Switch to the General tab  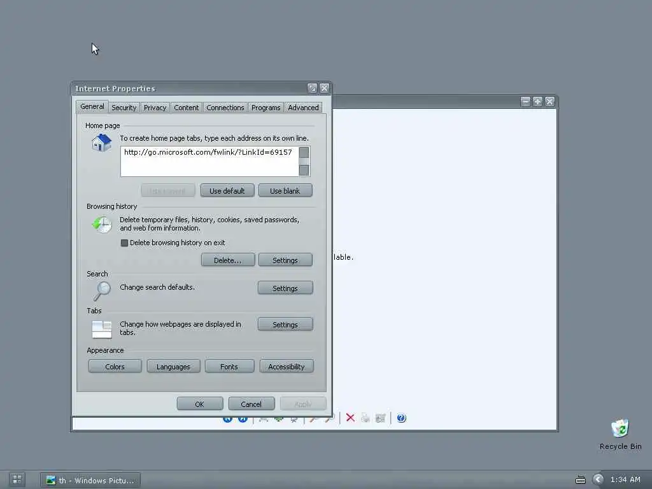[92, 106]
